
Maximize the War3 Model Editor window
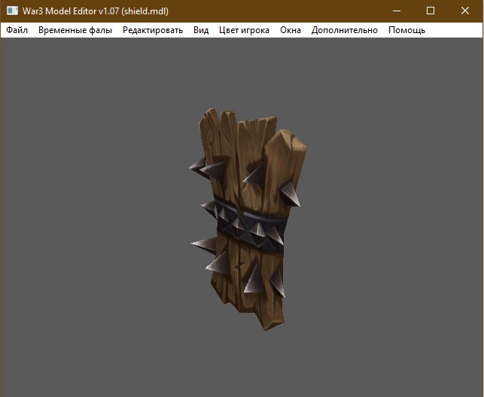tap(431, 11)
